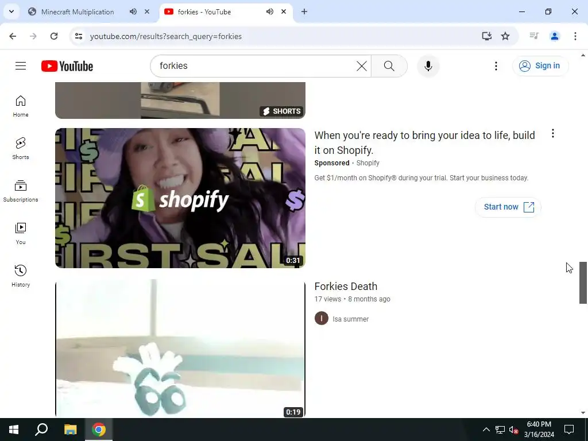Show hidden system tray icons chevron
This screenshot has height=441, width=588.
click(x=486, y=430)
